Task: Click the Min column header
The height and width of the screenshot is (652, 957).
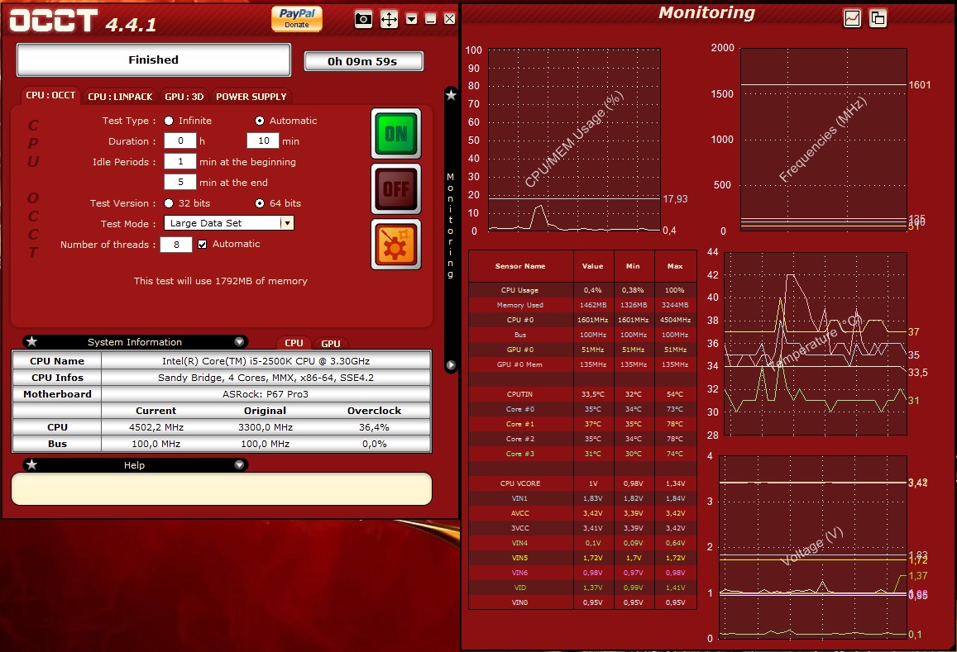Action: tap(633, 266)
